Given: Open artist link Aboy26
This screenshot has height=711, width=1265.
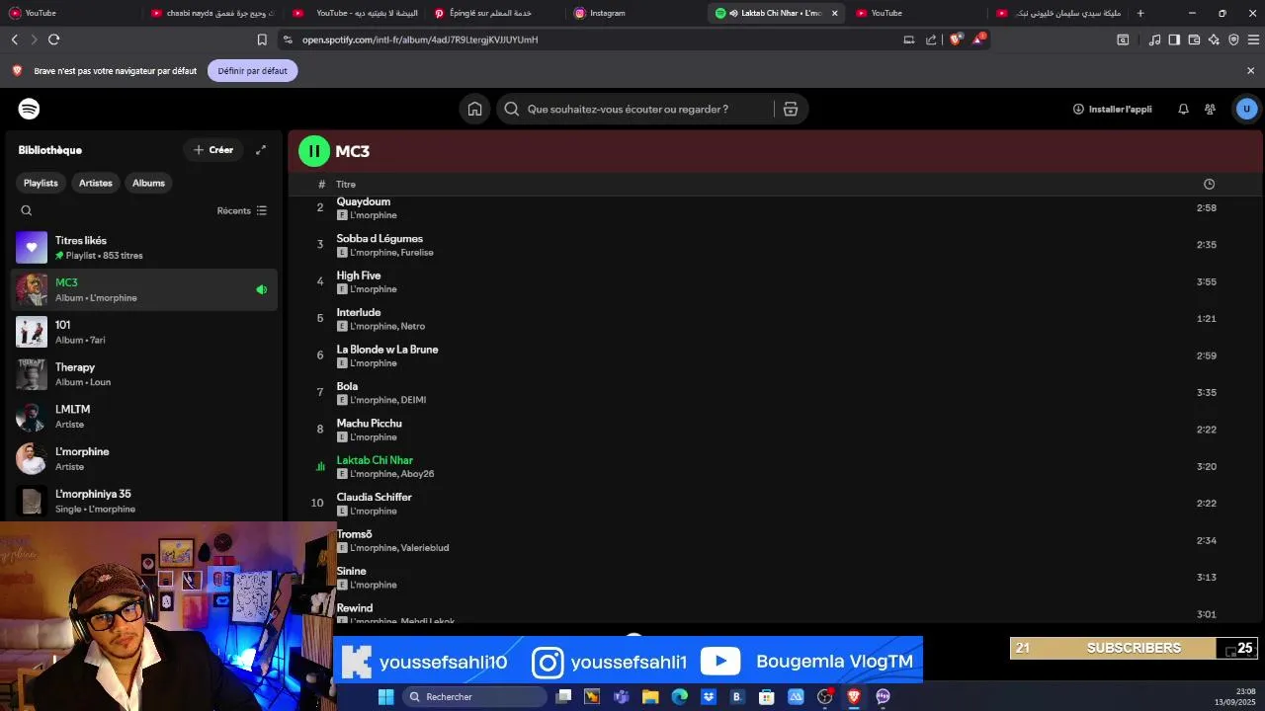Looking at the screenshot, I should (417, 474).
